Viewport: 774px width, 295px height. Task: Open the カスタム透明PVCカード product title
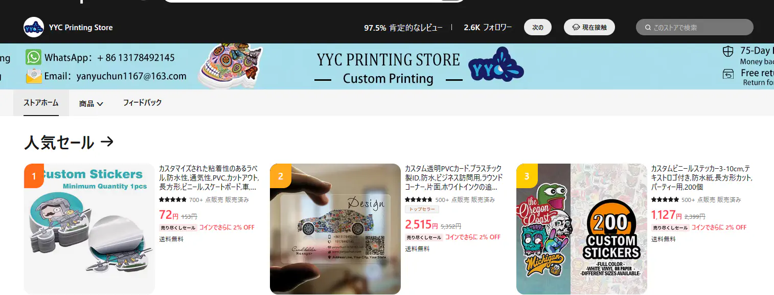pyautogui.click(x=454, y=177)
